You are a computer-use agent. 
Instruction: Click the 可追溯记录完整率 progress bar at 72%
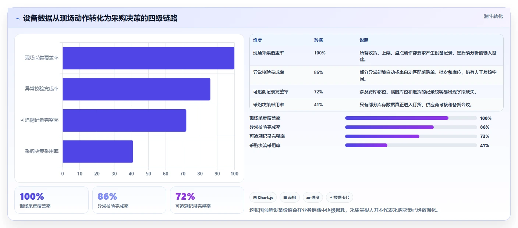click(x=411, y=136)
